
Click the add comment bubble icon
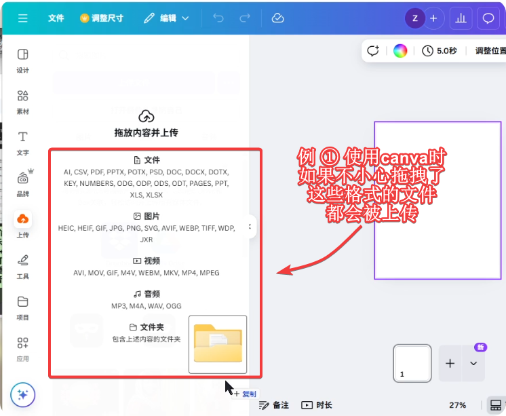[373, 51]
